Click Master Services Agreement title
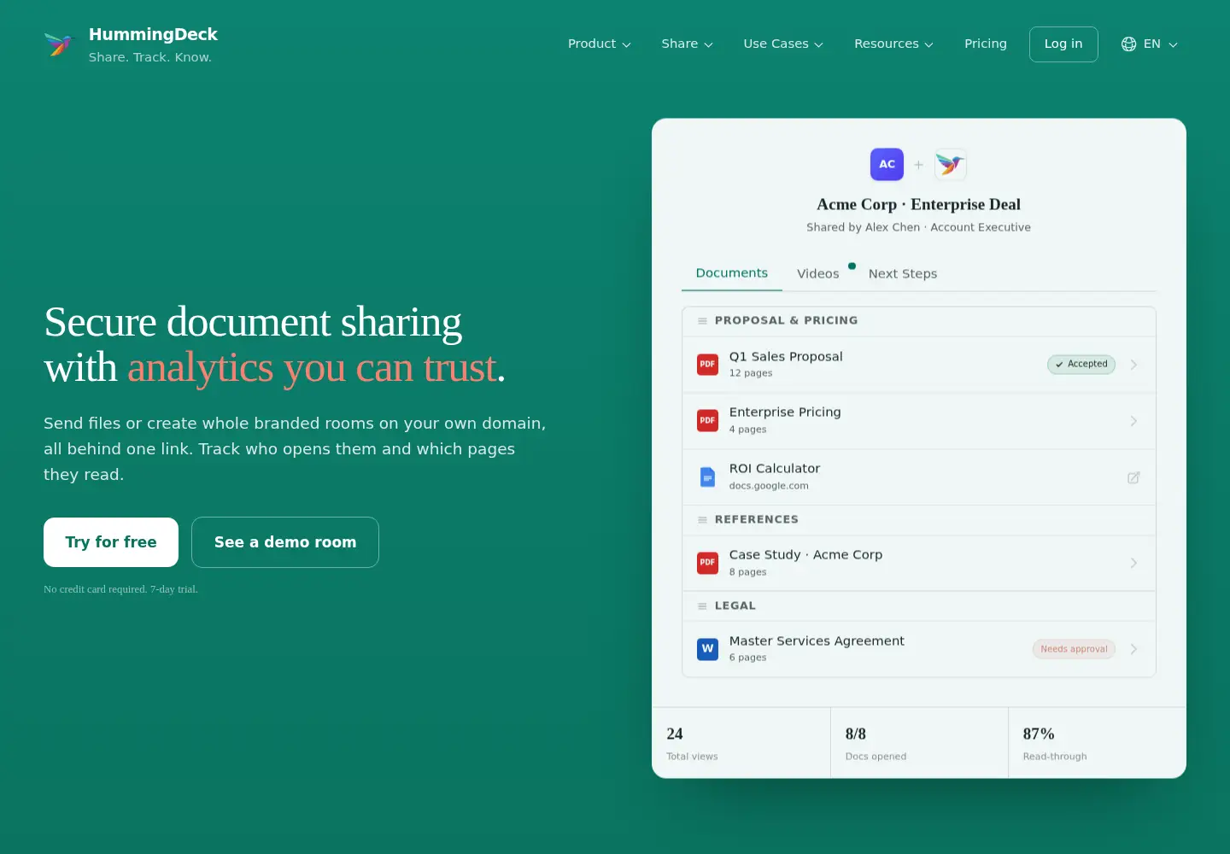1230x854 pixels. pos(817,640)
